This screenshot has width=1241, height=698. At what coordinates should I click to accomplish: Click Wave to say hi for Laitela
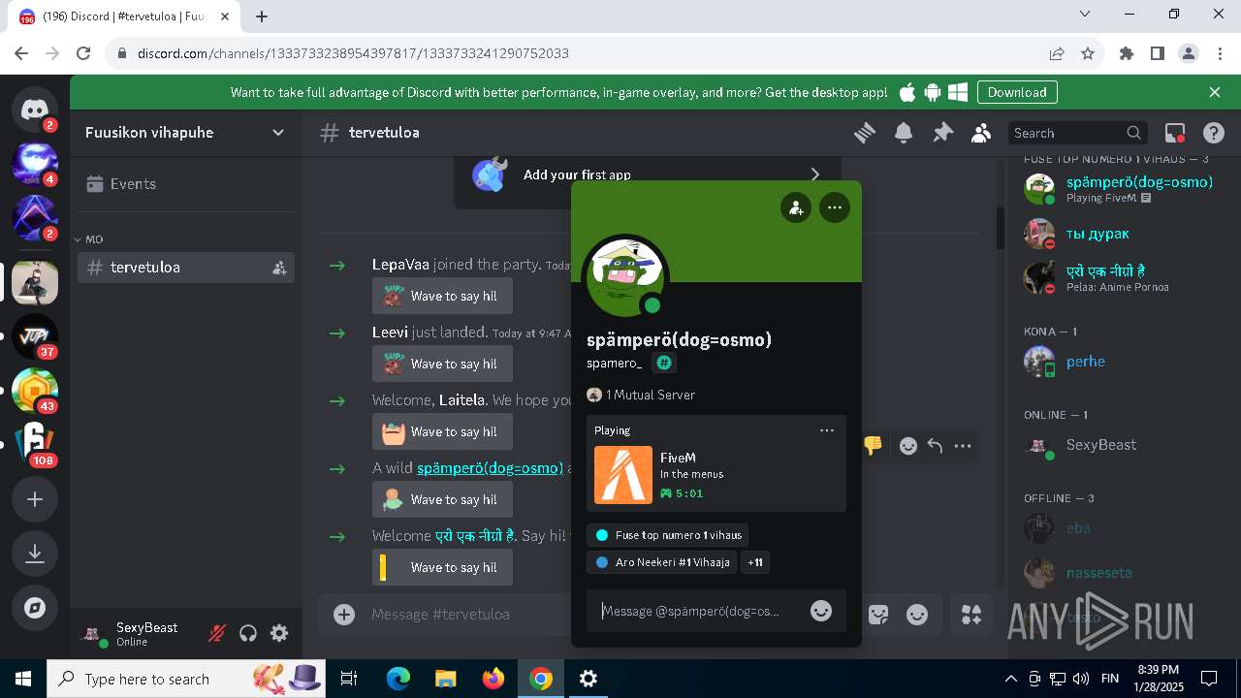442,431
